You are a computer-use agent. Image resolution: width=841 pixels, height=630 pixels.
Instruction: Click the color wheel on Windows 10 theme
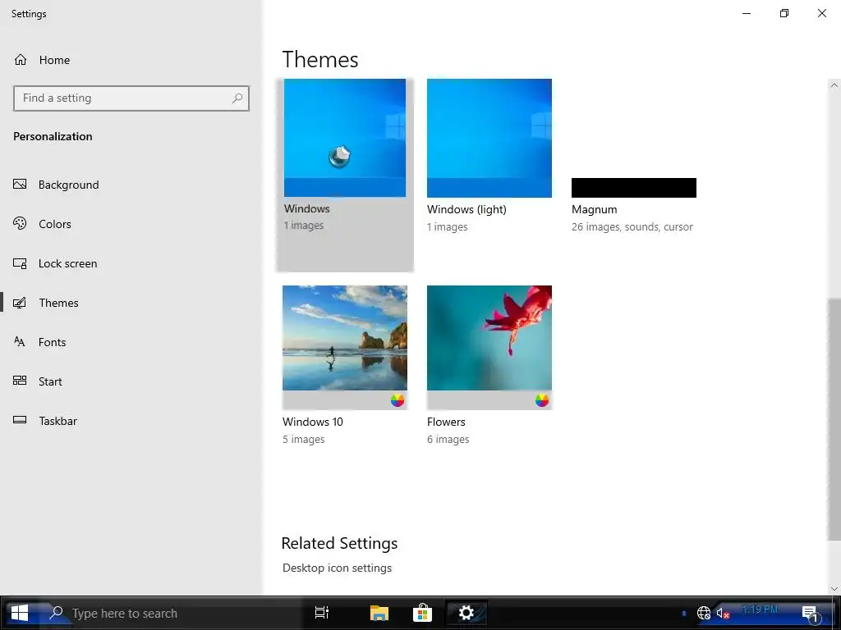coord(398,400)
